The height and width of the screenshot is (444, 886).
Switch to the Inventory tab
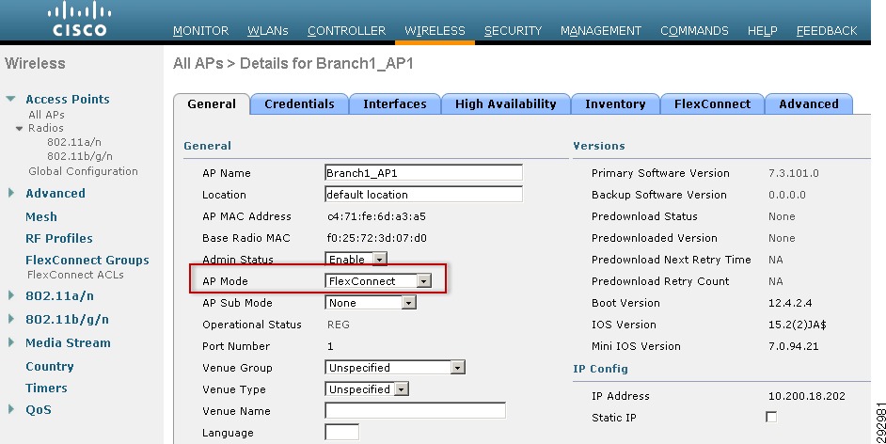pyautogui.click(x=615, y=103)
